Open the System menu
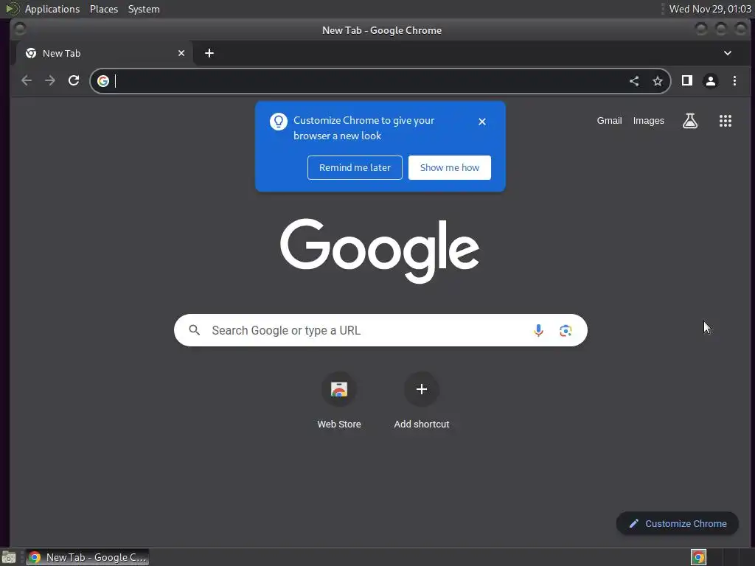This screenshot has height=566, width=755. [x=144, y=9]
